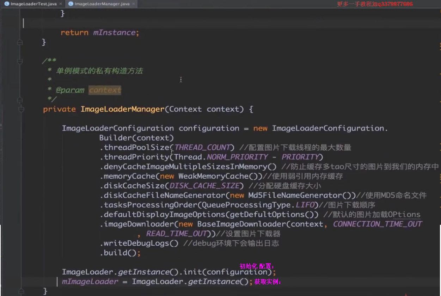The height and width of the screenshot is (296, 441).
Task: Click the getDefultOptions method call
Action: pyautogui.click(x=267, y=214)
